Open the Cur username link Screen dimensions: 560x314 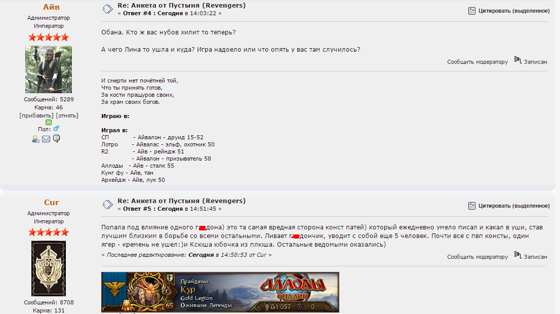52,202
